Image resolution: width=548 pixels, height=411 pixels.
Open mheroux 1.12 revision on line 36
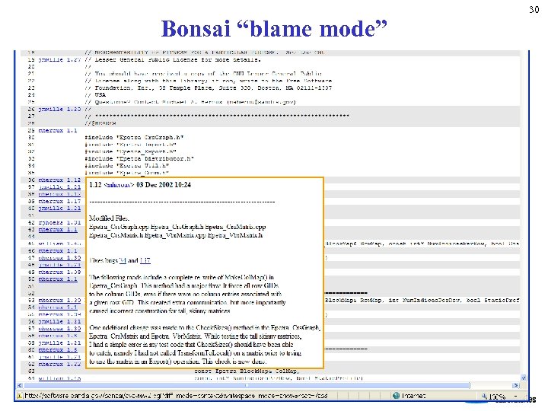(x=59, y=180)
